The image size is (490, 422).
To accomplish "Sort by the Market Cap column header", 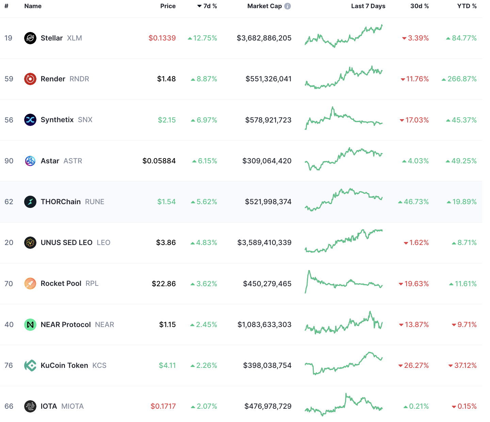I will (264, 6).
